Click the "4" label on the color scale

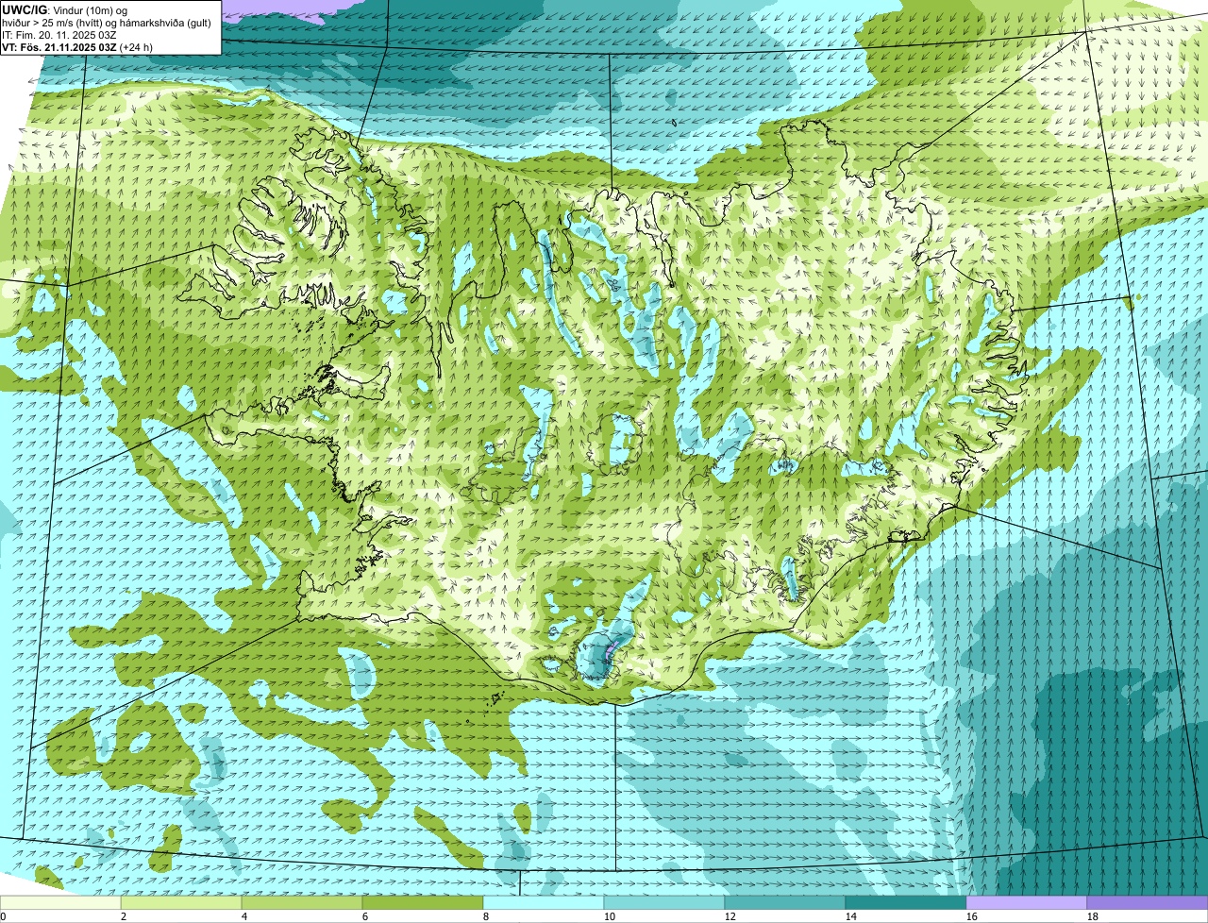coord(244,916)
